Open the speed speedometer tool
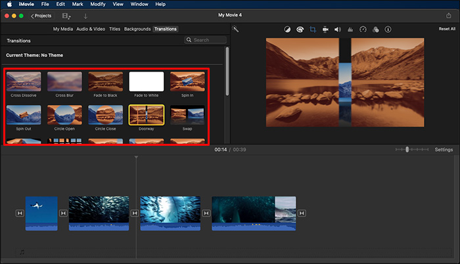This screenshot has width=460, height=264. click(x=362, y=30)
